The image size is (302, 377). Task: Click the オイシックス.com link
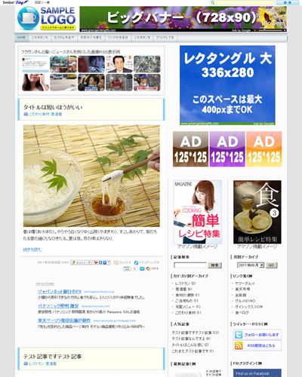[x=248, y=307]
